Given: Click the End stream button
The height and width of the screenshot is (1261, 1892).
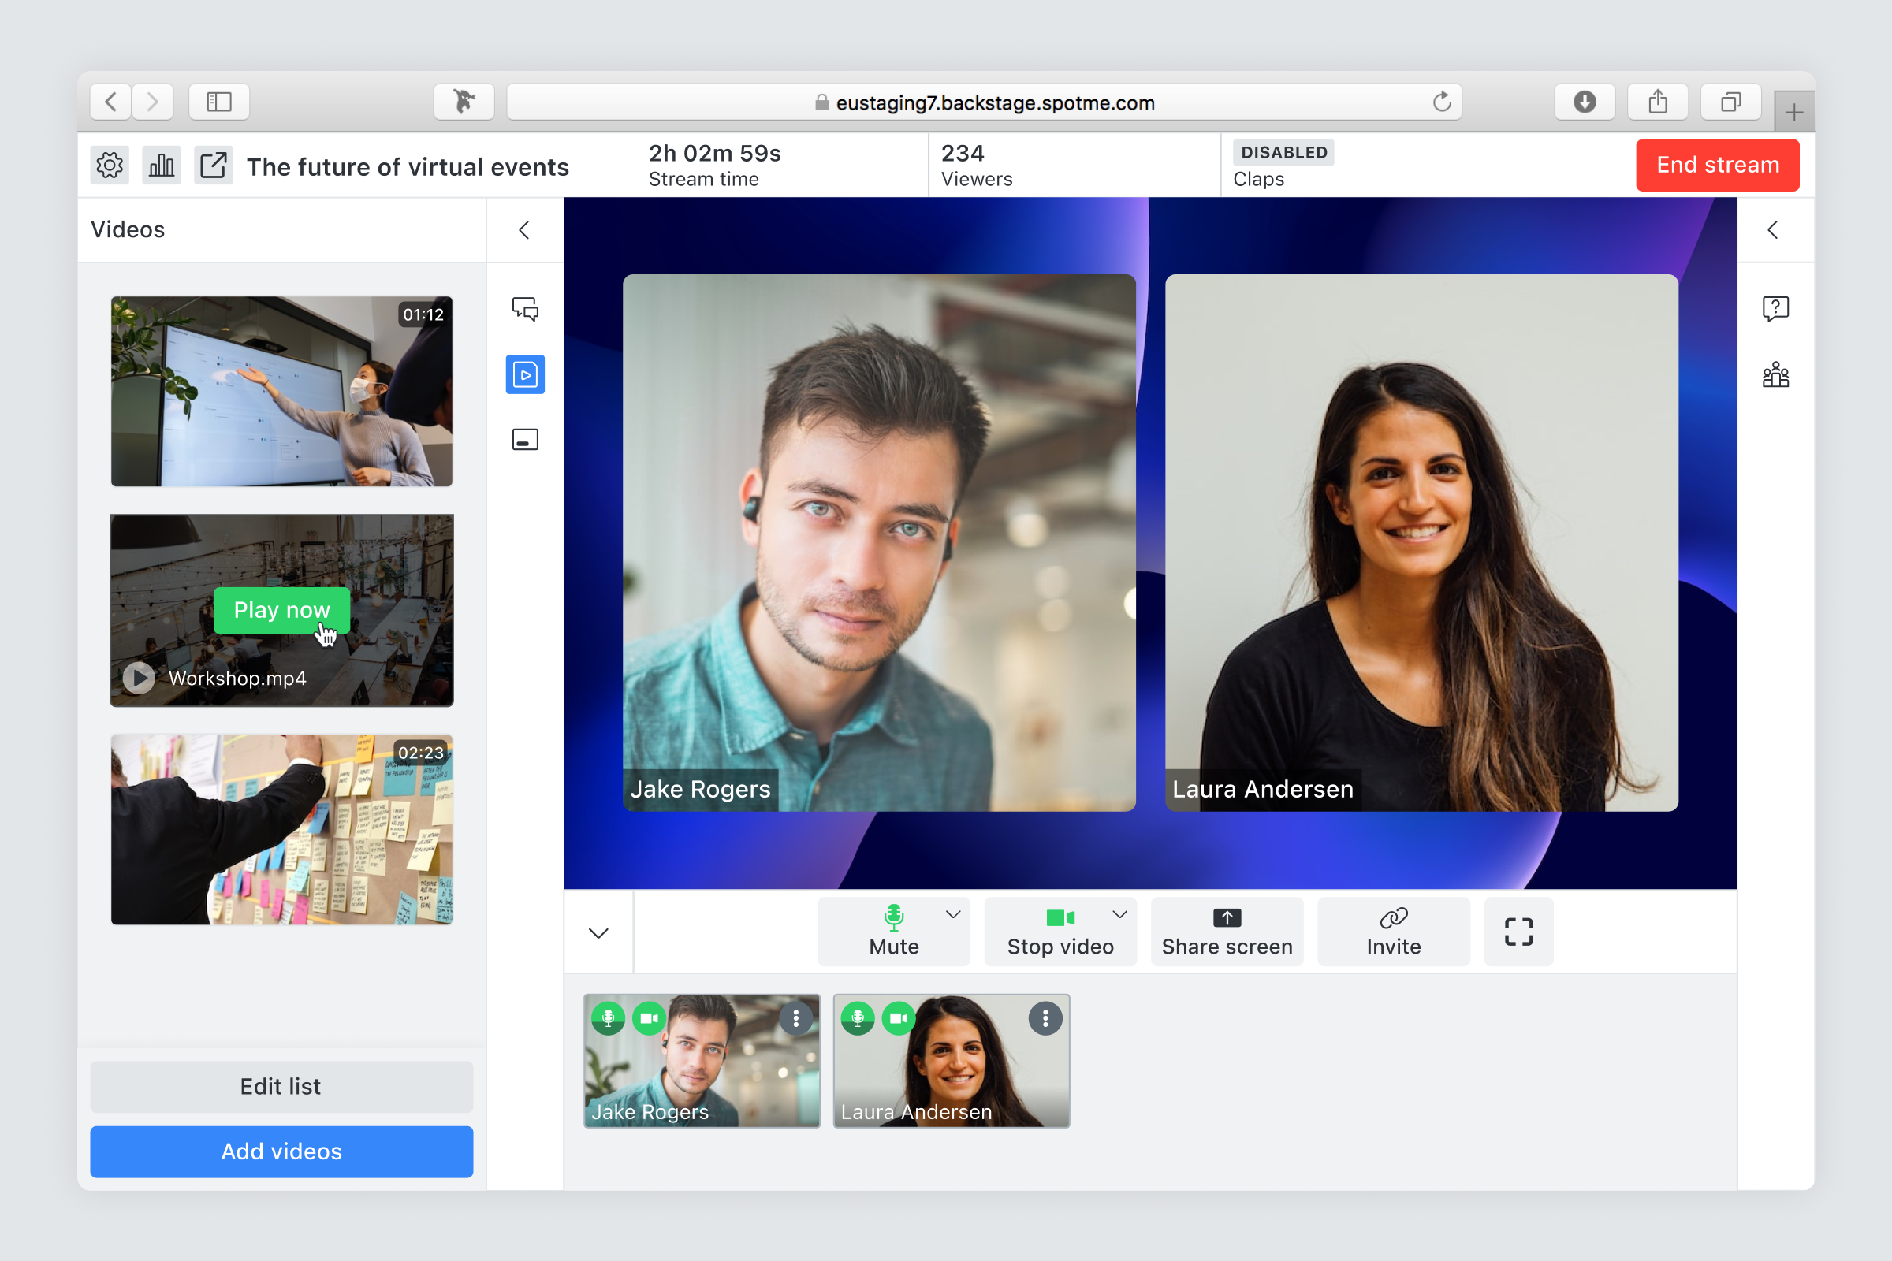Looking at the screenshot, I should (x=1716, y=165).
